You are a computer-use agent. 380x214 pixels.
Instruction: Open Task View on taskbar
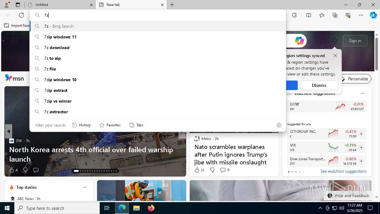[107, 208]
